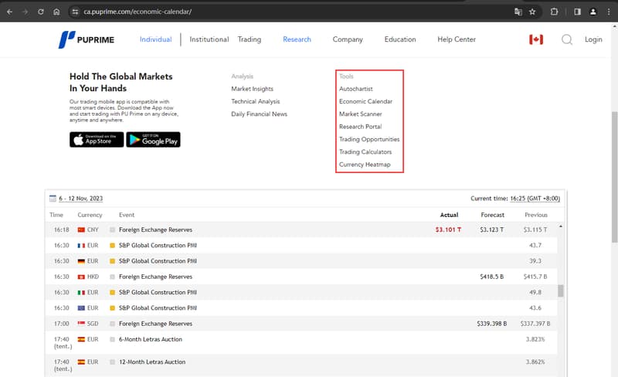Image resolution: width=618 pixels, height=377 pixels.
Task: Open the Currency Heatmap link
Action: [365, 165]
